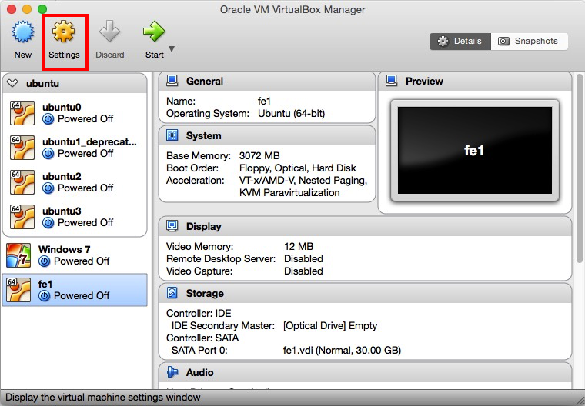Click the ubuntu3 VM icon
Screen dimensions: 585x406
click(22, 217)
